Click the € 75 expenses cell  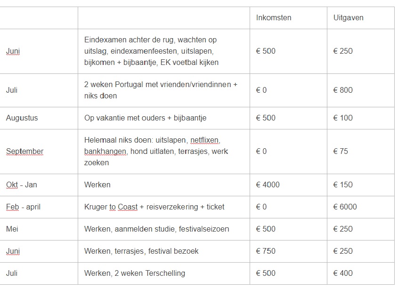click(341, 152)
